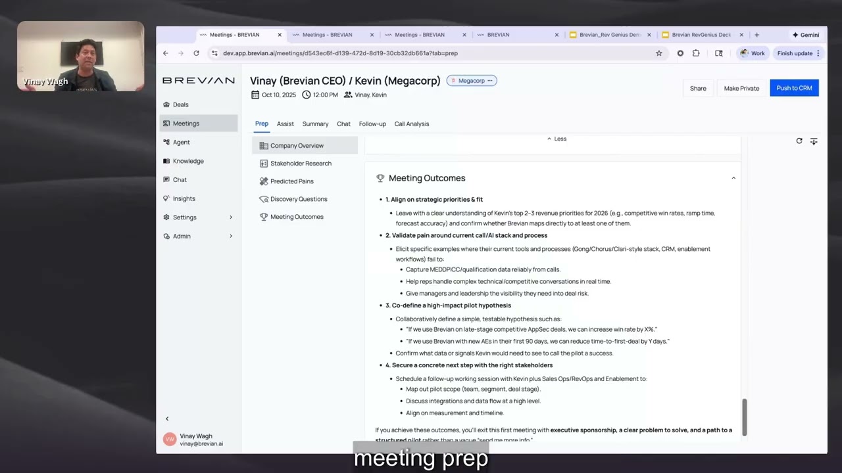Switch to Brevian_Rev Genius Demo tab

610,35
